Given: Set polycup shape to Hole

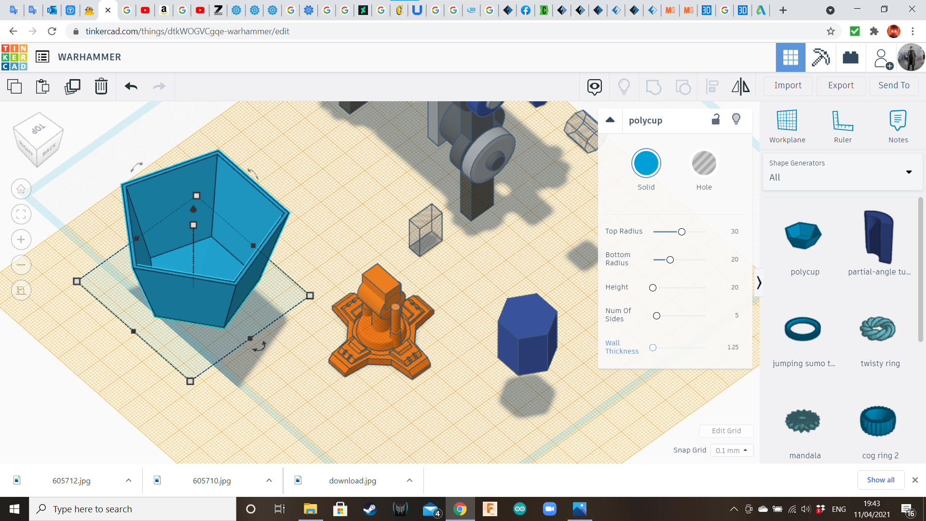Looking at the screenshot, I should [704, 164].
